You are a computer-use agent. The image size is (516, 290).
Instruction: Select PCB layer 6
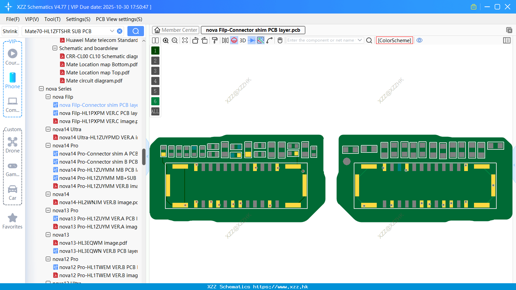155,101
